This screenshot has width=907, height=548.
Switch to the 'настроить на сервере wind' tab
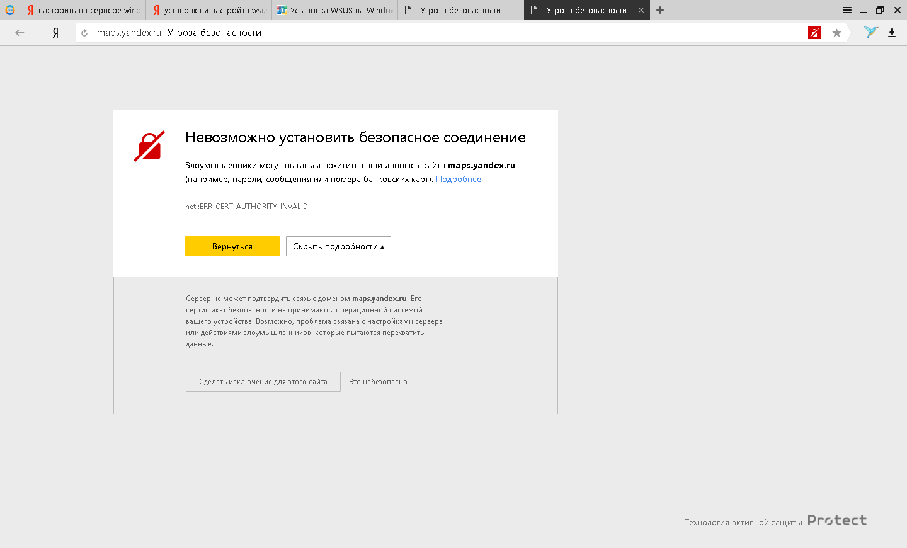click(83, 10)
